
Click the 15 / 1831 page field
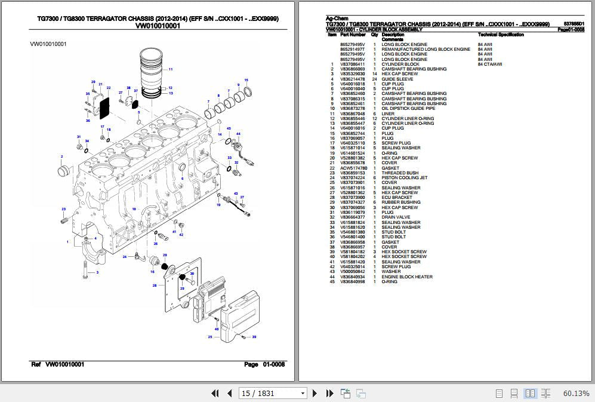tap(267, 393)
